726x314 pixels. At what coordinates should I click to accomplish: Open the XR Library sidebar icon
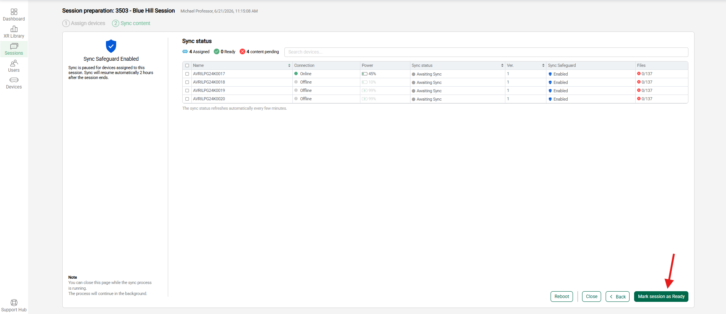[14, 29]
